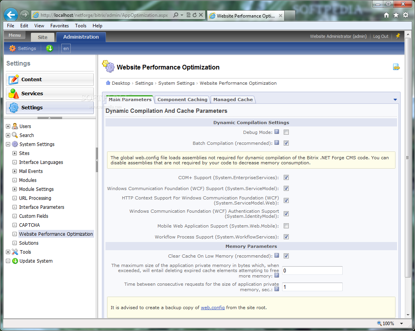Screen dimensions: 415x331
Task: Expand the Users tree node
Action: pyautogui.click(x=8, y=126)
